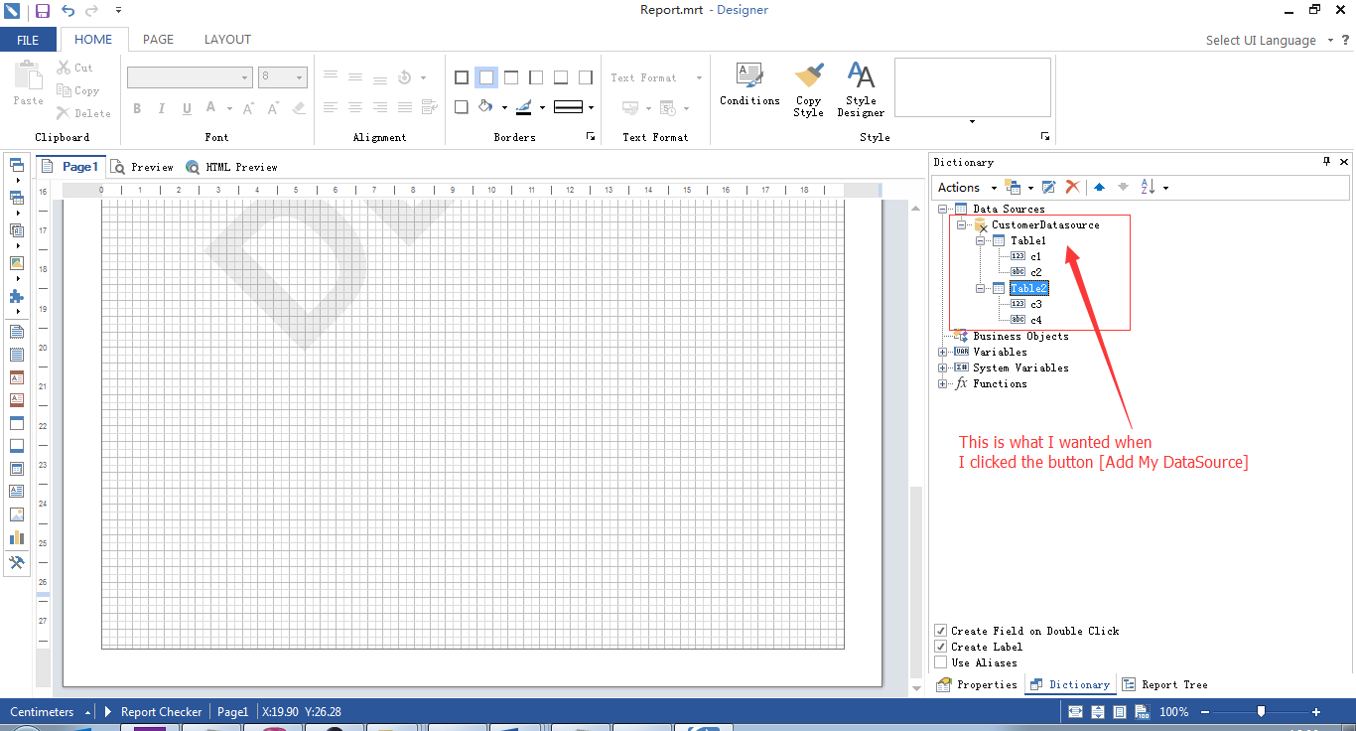1356x731 pixels.
Task: Click the chart component icon in left toolbox
Action: 16,537
